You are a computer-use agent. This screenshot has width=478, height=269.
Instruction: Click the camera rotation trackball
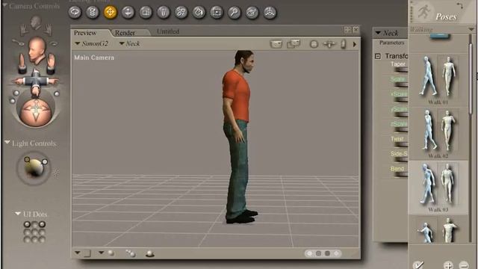click(x=35, y=111)
